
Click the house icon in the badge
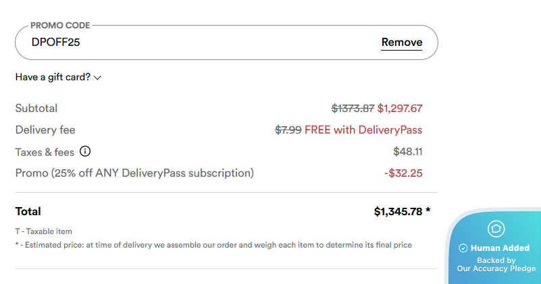[x=496, y=229]
